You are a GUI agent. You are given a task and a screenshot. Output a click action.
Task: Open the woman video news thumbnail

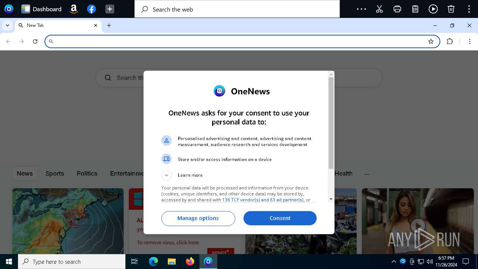point(418,221)
